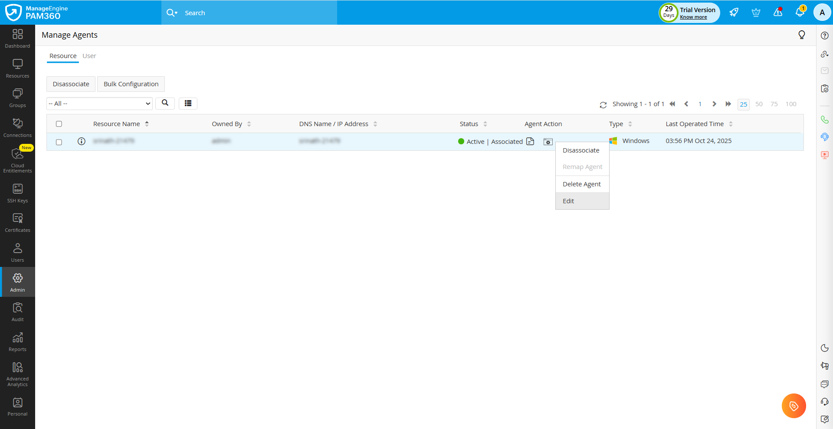Go to the next page arrow

coord(714,104)
